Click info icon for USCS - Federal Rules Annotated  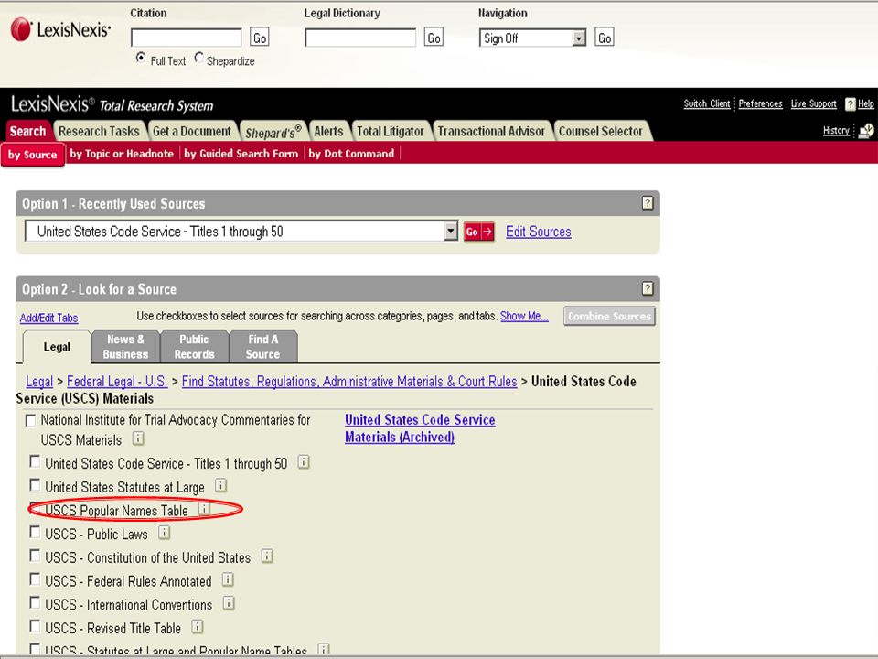pos(228,579)
